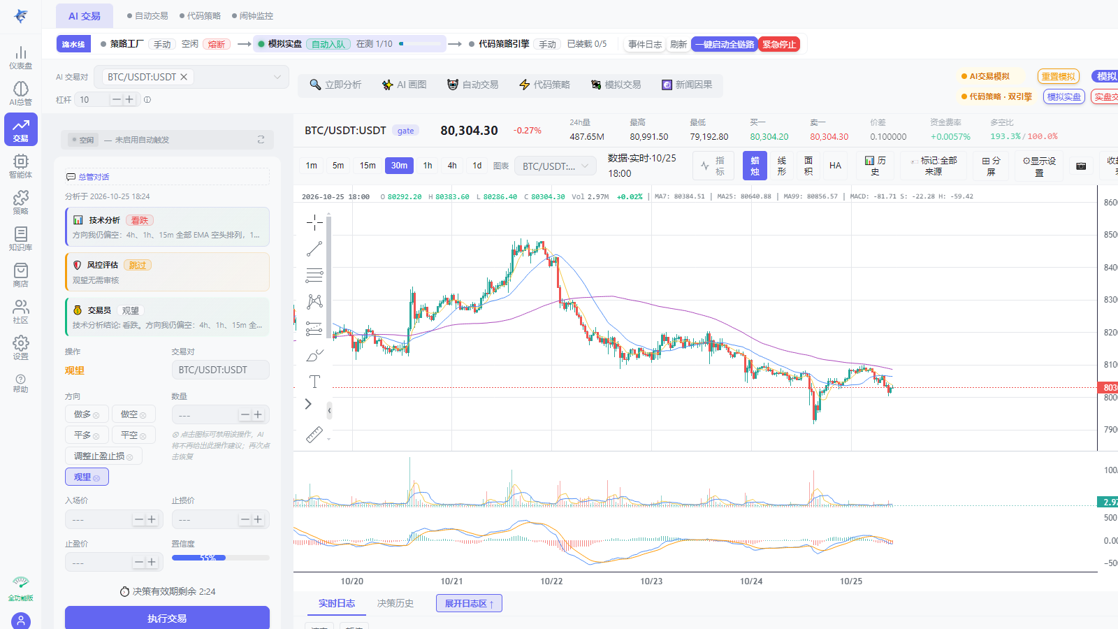Clear BTC/USDT:USDT tag with X
This screenshot has width=1118, height=629.
(184, 77)
